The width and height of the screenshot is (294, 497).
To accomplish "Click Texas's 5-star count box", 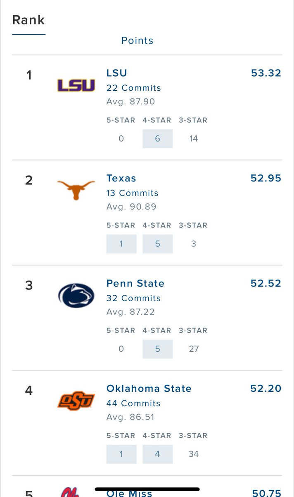I will pyautogui.click(x=121, y=244).
